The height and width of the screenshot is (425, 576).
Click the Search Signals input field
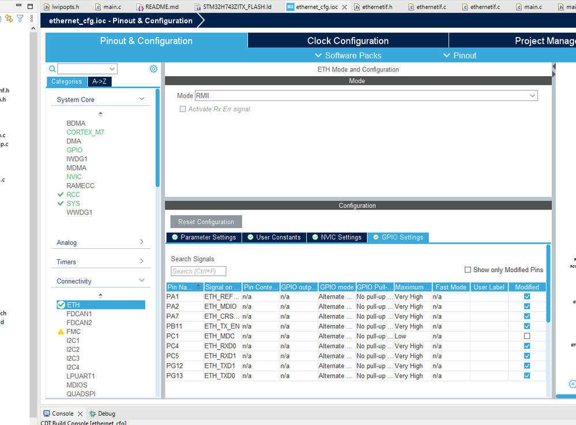pos(198,271)
